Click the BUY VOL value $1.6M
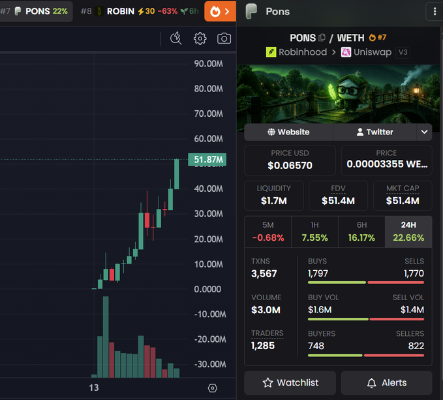 (x=320, y=310)
